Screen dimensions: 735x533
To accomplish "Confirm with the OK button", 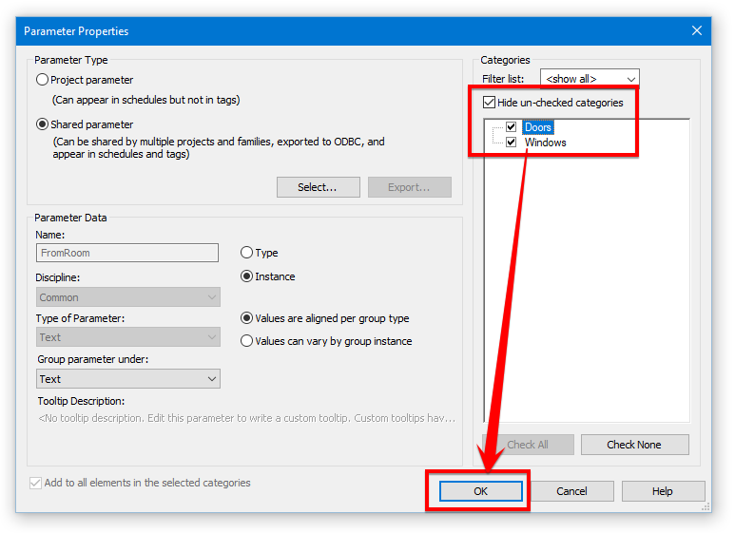I will pos(481,491).
